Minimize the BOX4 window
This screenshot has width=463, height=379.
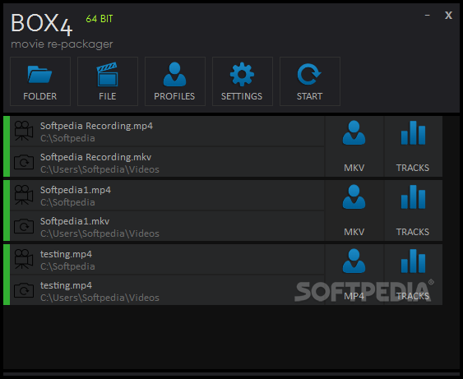tap(428, 15)
